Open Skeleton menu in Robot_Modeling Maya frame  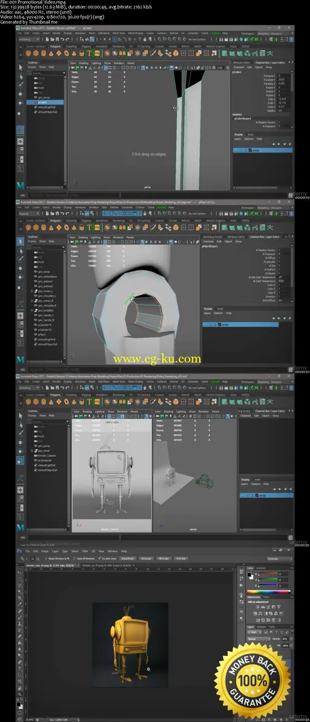click(x=94, y=208)
